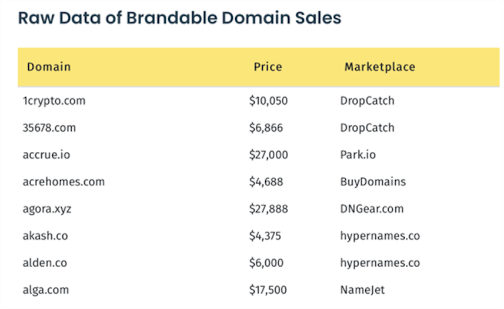Image resolution: width=504 pixels, height=309 pixels.
Task: Click the Park.io marketplace cell
Action: (x=358, y=155)
